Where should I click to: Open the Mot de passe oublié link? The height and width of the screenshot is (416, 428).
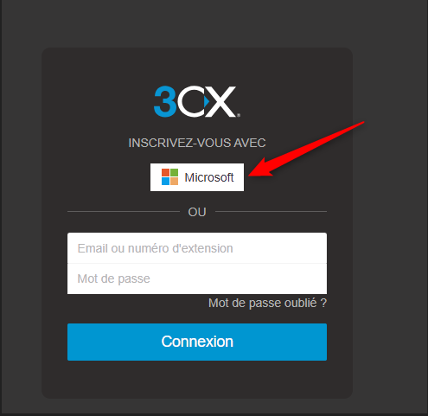tap(267, 303)
